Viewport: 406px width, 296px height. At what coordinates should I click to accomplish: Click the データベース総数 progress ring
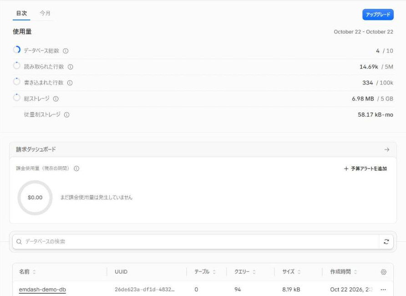click(x=16, y=50)
